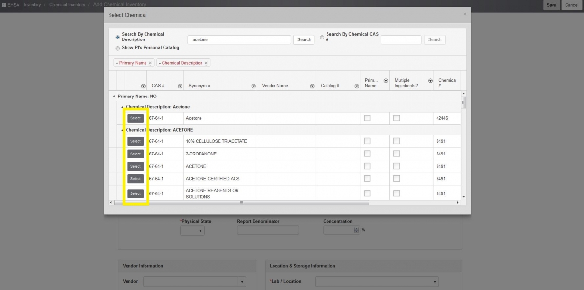Select the 2-PROPANONE chemical entry

point(135,154)
